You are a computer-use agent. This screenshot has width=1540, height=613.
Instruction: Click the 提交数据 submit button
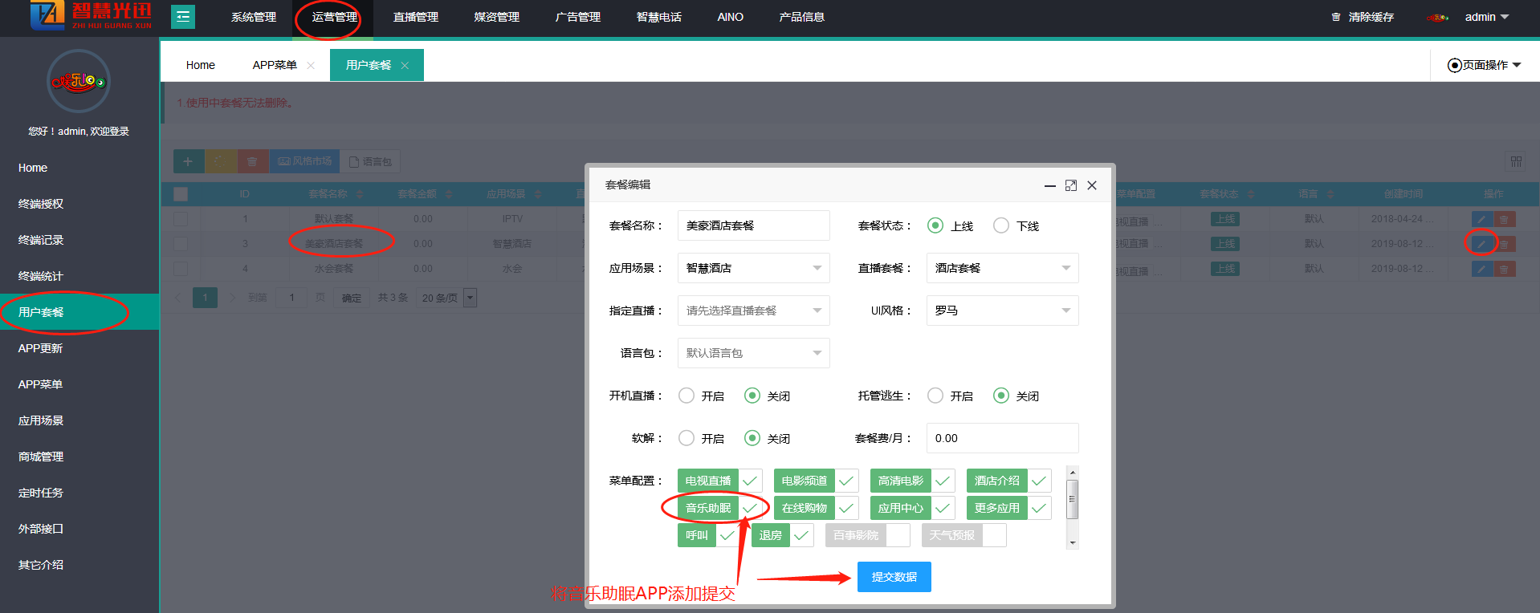point(894,577)
